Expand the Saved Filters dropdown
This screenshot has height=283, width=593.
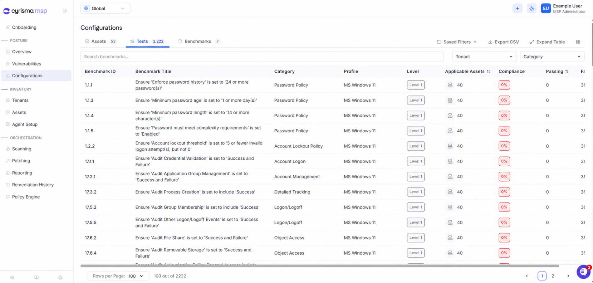click(457, 42)
